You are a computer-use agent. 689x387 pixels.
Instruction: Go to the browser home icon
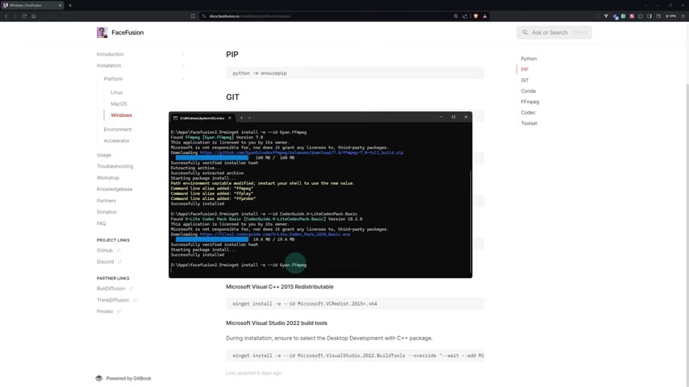(x=33, y=16)
